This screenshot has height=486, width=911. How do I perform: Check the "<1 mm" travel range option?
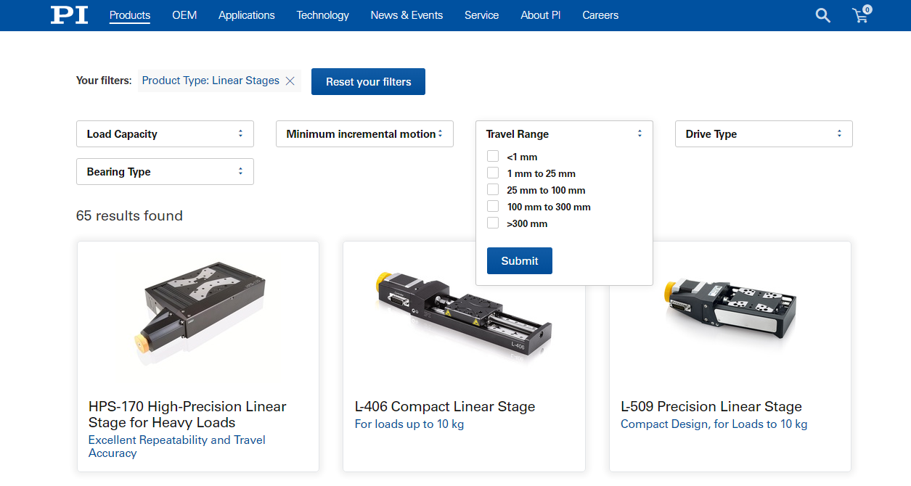click(492, 155)
